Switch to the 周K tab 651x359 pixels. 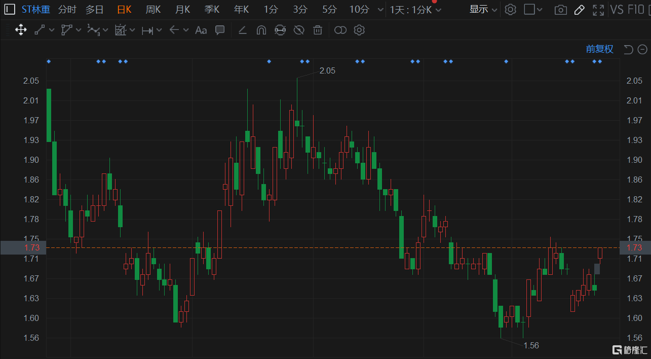point(153,9)
